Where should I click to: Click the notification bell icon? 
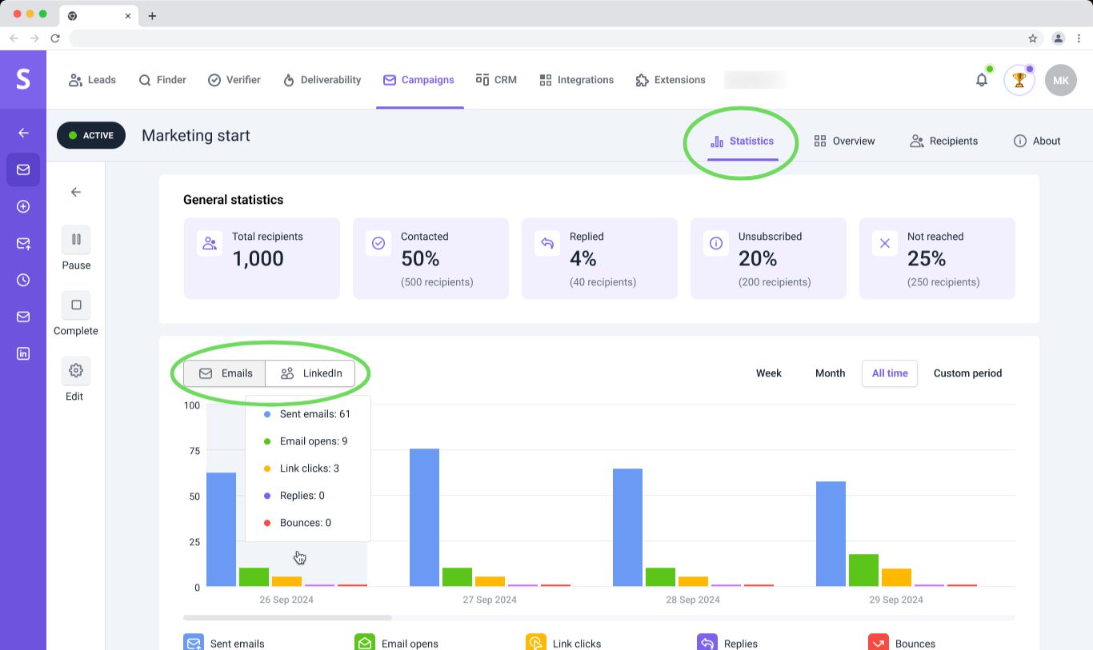981,80
